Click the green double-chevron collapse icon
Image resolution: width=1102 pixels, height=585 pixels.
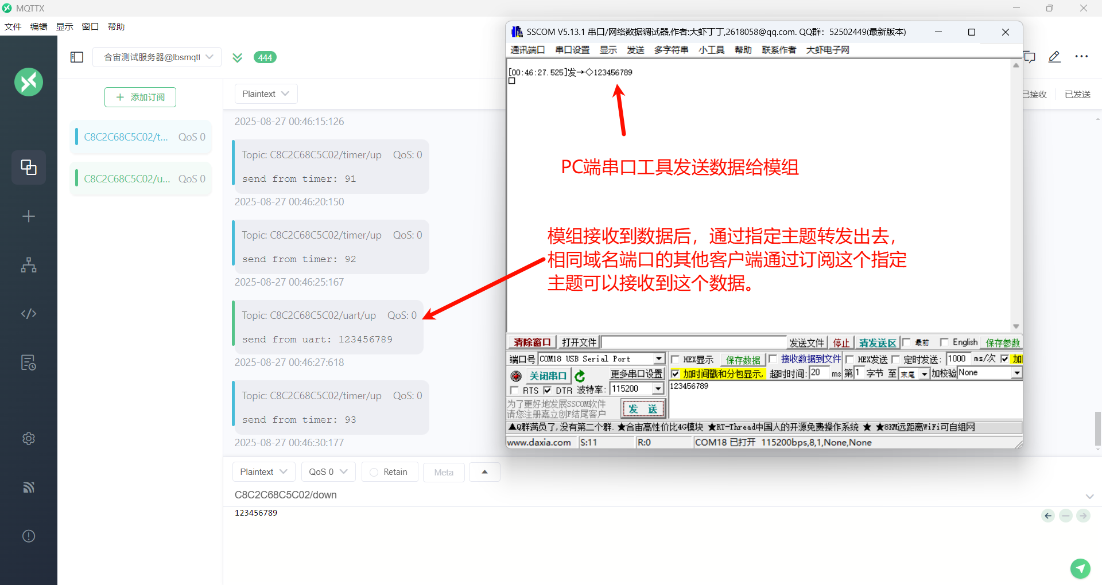(237, 57)
